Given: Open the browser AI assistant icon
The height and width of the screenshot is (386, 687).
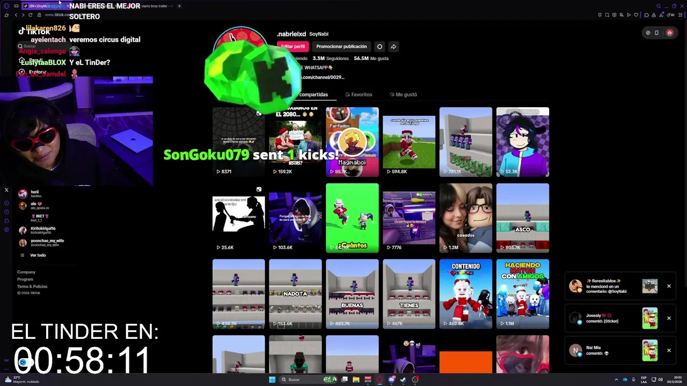Looking at the screenshot, I should pos(670,15).
